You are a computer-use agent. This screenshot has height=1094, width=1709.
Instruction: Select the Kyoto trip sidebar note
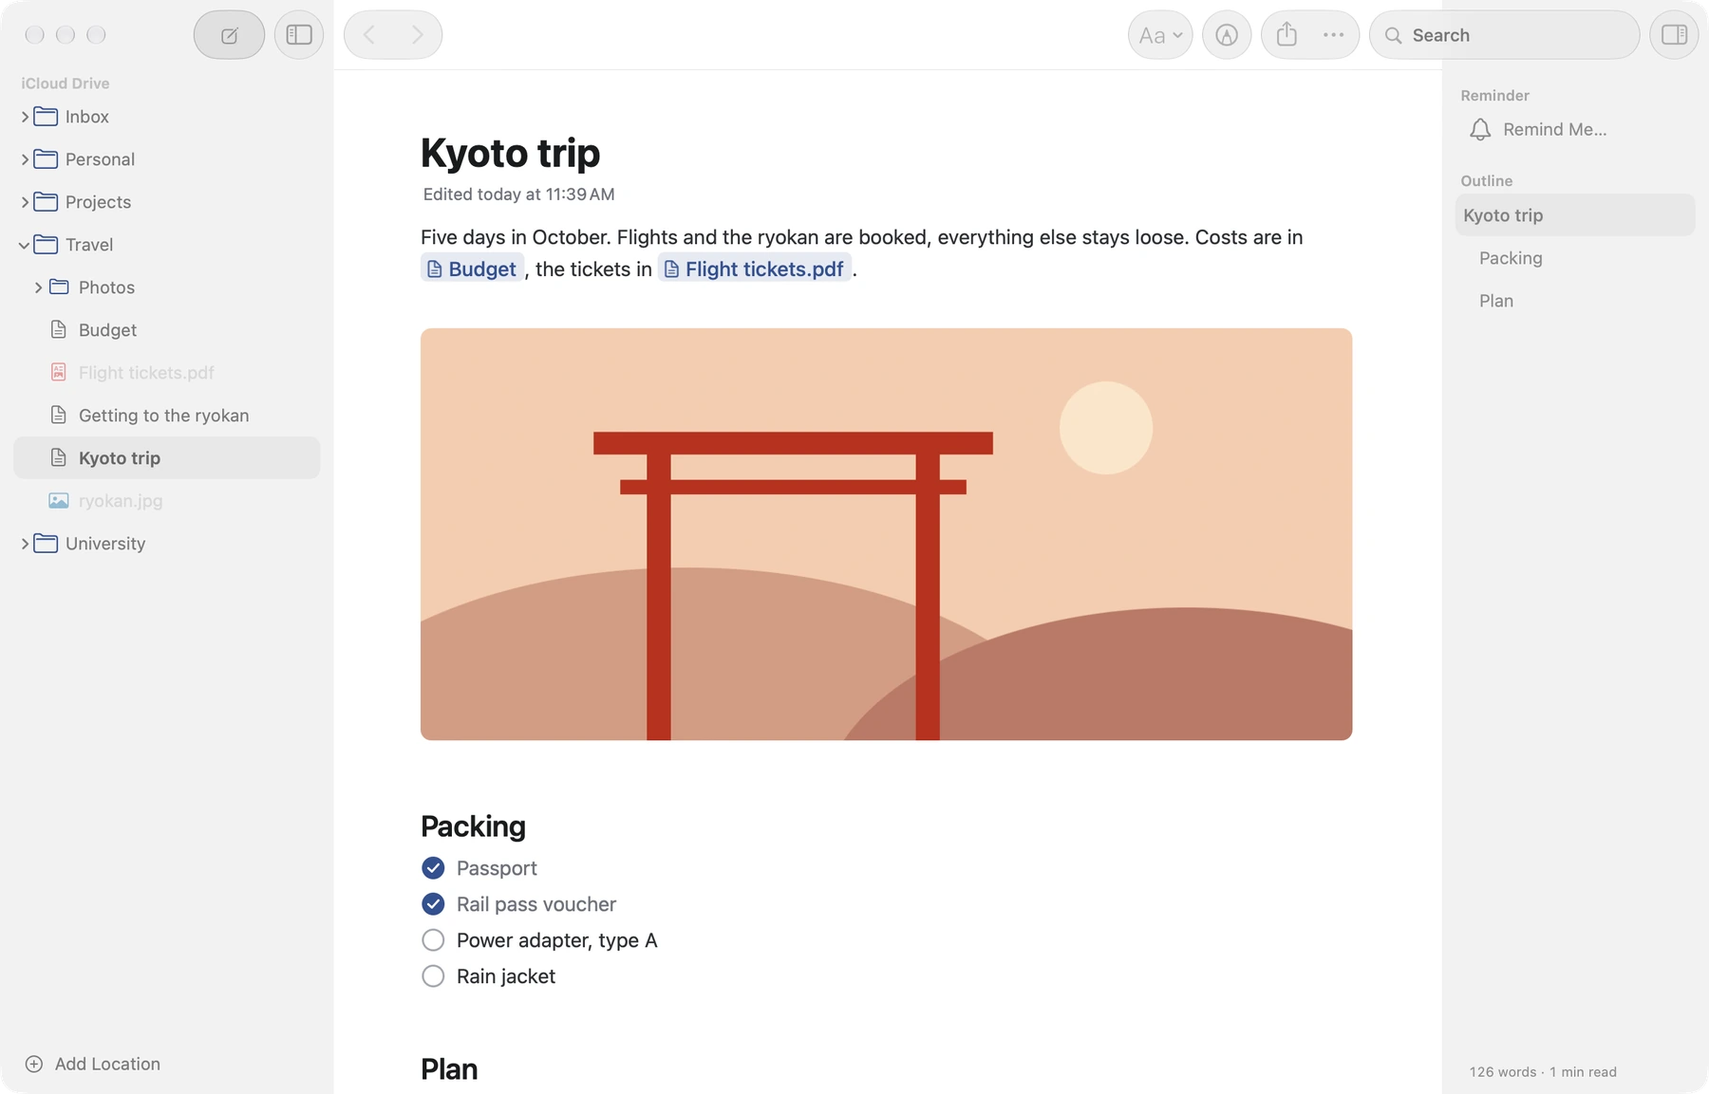[166, 458]
